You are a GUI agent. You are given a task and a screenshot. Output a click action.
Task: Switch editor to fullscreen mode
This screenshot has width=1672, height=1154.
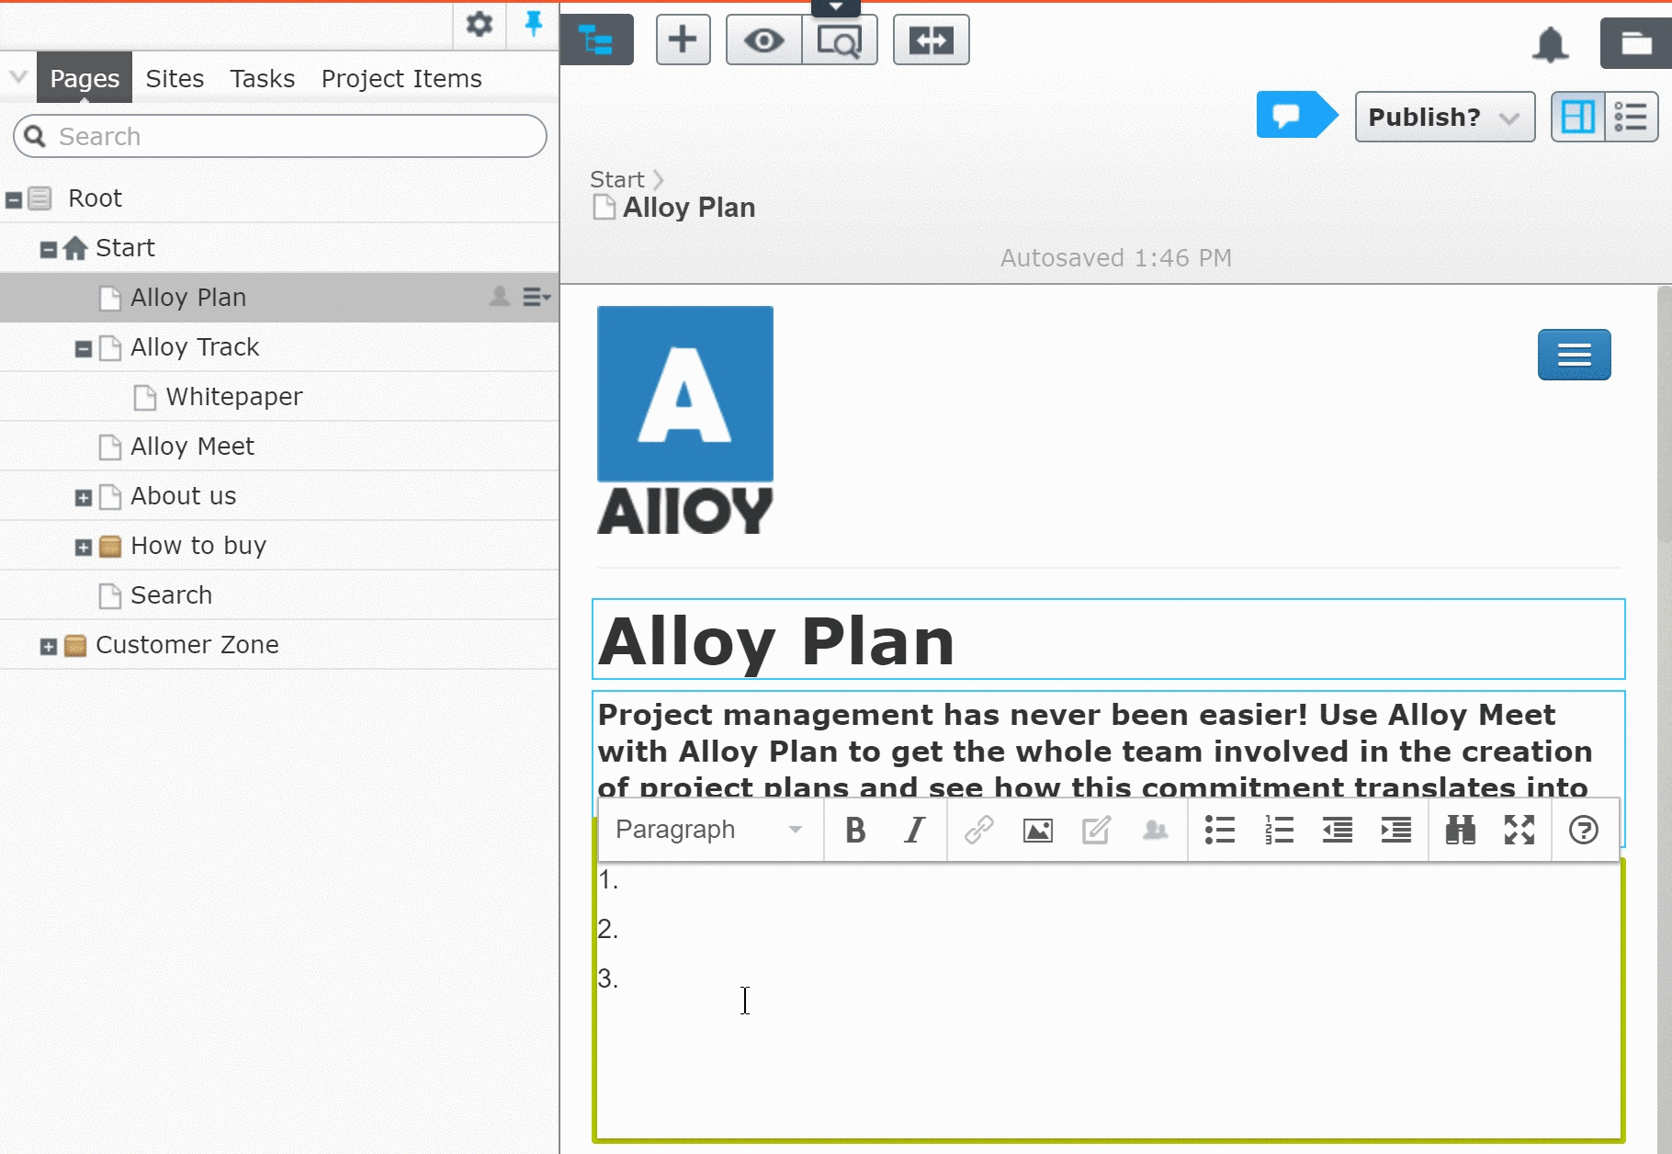[x=1519, y=831]
